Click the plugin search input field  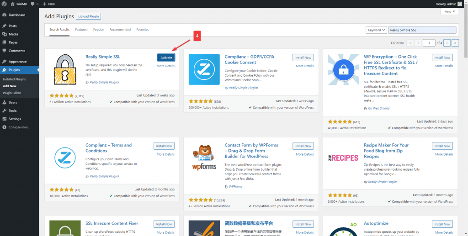point(422,30)
